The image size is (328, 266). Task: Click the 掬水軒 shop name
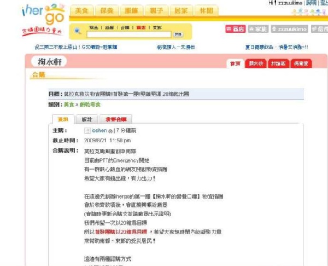[x=50, y=62]
